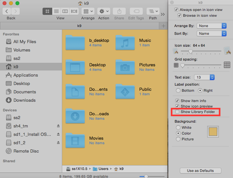Image resolution: width=233 pixels, height=178 pixels.
Task: Eject the sh4_tm drive
Action: point(58,126)
